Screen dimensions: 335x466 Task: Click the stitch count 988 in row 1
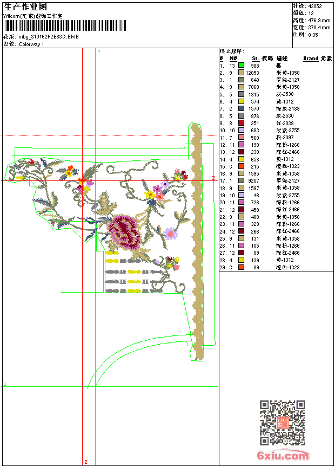(x=255, y=66)
